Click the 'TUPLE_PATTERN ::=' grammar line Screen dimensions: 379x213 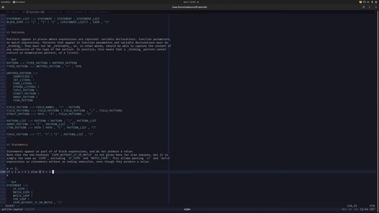click(50, 134)
